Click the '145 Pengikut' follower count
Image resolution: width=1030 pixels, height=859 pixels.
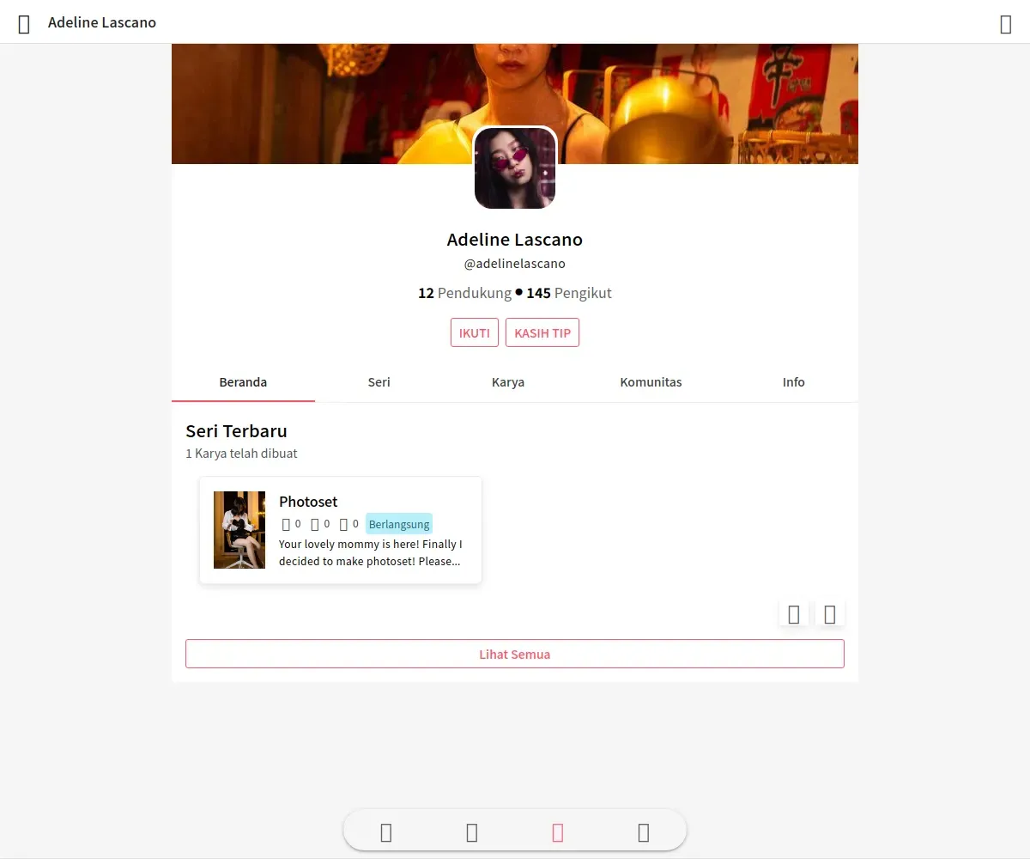coord(569,293)
